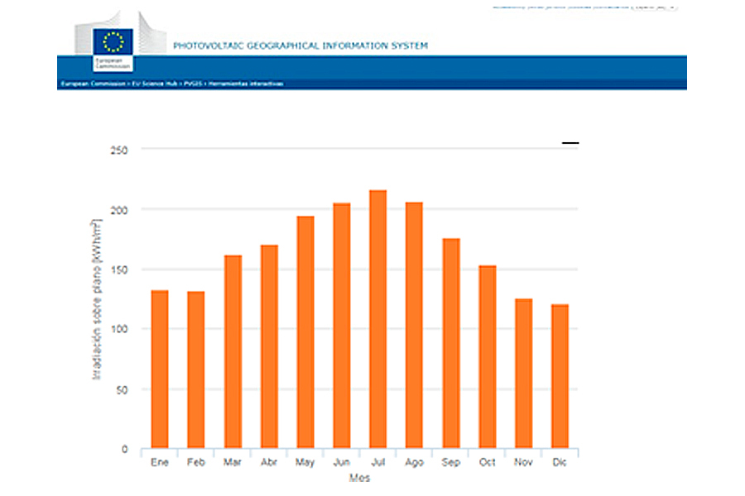Image resolution: width=745 pixels, height=496 pixels.
Task: Click the 'Ene' month axis label
Action: (x=160, y=462)
